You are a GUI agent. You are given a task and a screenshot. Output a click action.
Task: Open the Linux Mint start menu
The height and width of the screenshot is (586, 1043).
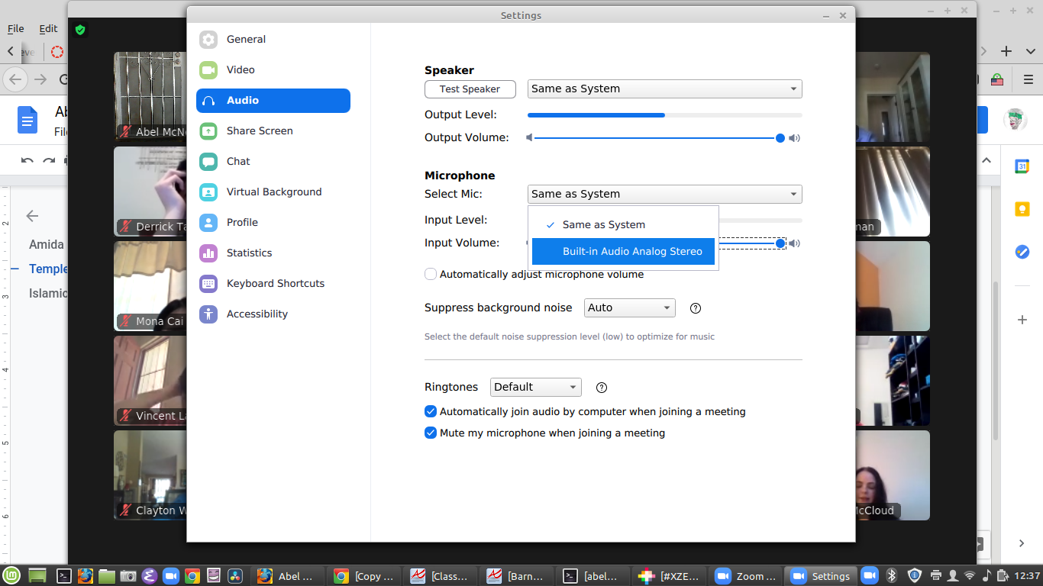13,575
